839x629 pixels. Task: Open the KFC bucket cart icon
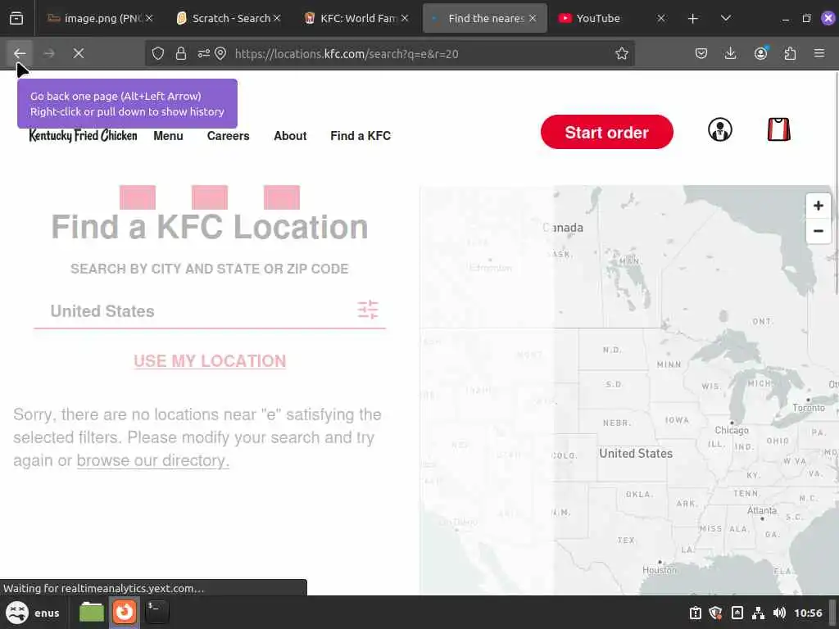(x=778, y=129)
